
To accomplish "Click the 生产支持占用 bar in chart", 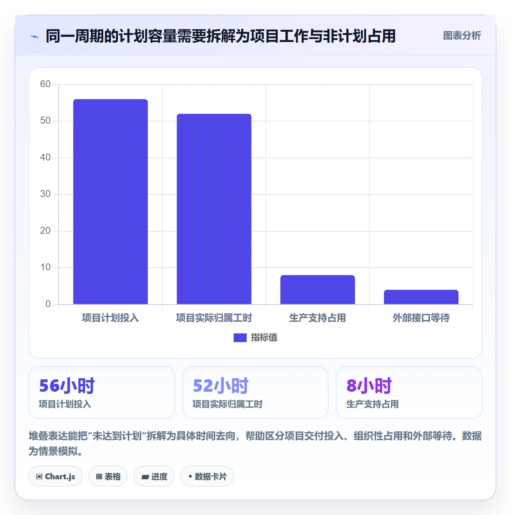I will point(318,290).
